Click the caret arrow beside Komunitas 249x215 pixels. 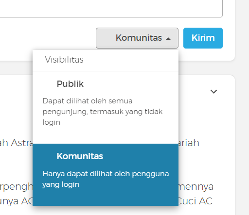[x=168, y=39]
